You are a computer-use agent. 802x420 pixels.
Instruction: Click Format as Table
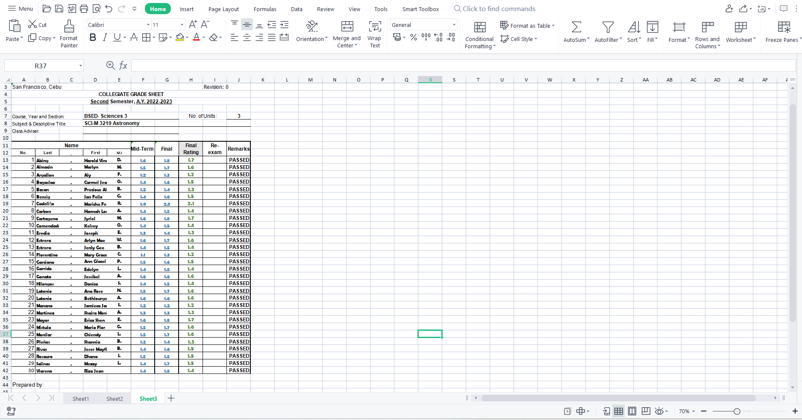pyautogui.click(x=527, y=26)
